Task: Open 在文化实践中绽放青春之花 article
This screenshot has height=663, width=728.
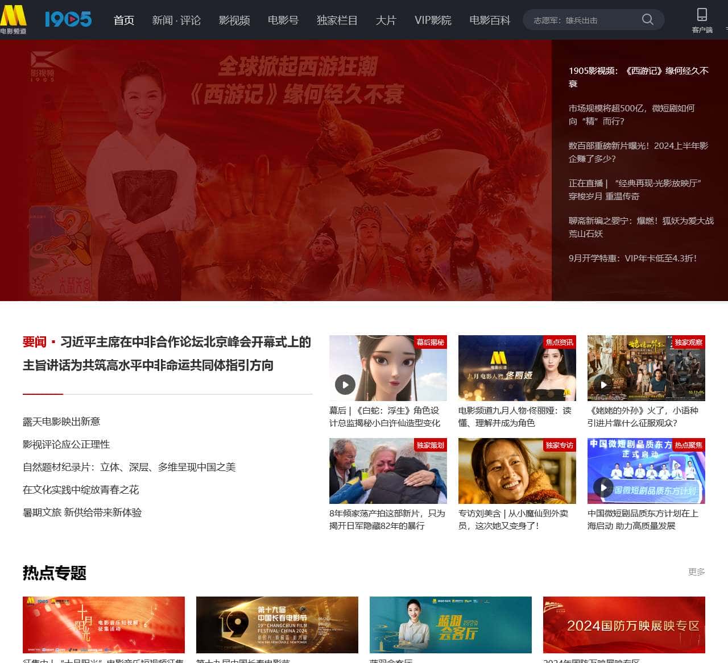Action: pos(81,490)
